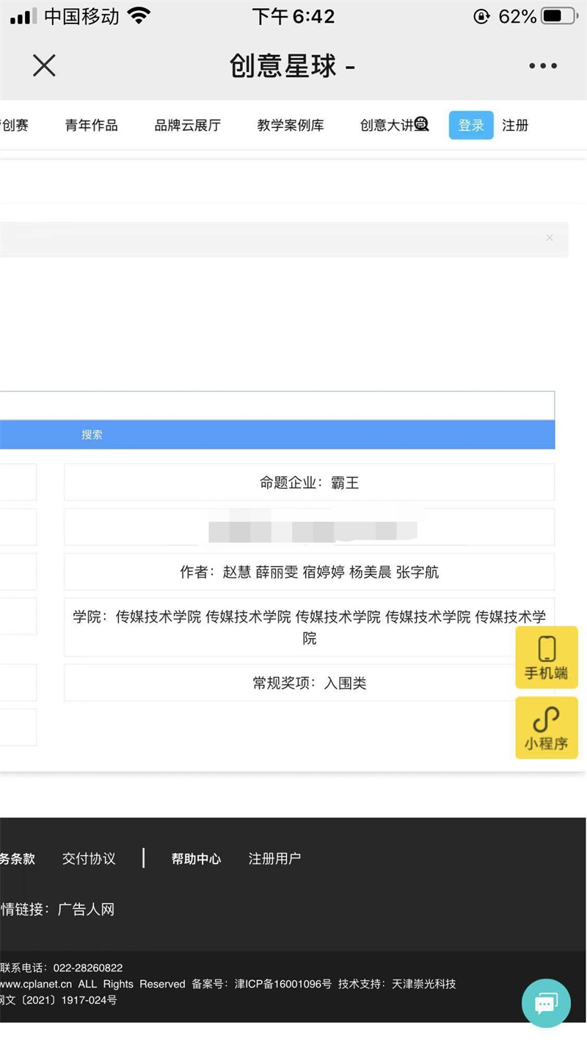Open the three-dot more options menu

(x=543, y=66)
